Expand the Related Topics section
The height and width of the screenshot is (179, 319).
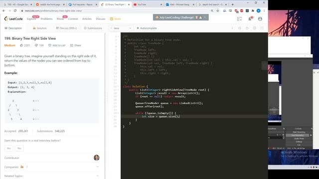click(x=98, y=176)
